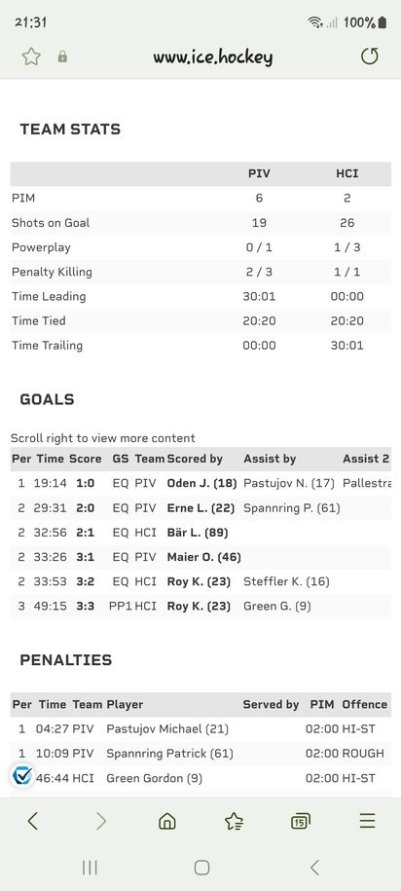Open the tabs switcher showing 15
401x891 pixels.
pyautogui.click(x=301, y=821)
